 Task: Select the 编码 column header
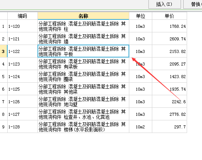click(x=23, y=16)
